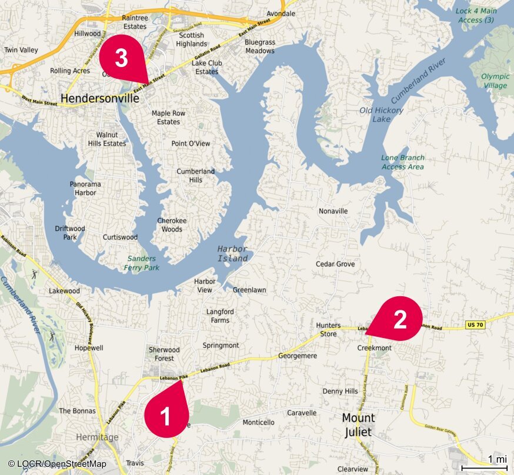Open the LOCR/OpenStreetMap attribution text
The height and width of the screenshot is (475, 514).
pos(57,463)
